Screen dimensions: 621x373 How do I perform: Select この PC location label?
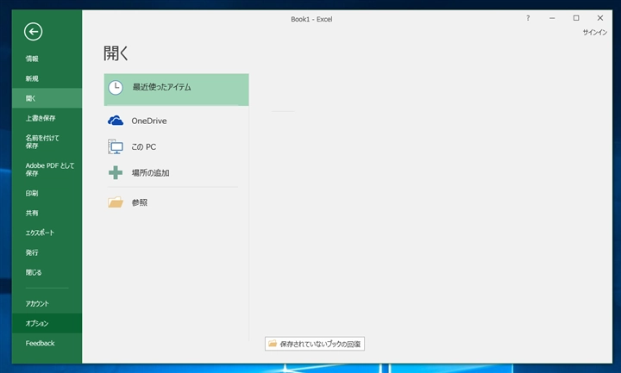(x=144, y=146)
